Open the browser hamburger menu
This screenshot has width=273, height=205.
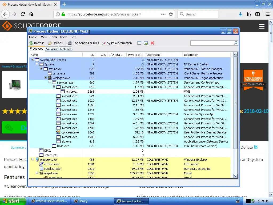268,14
